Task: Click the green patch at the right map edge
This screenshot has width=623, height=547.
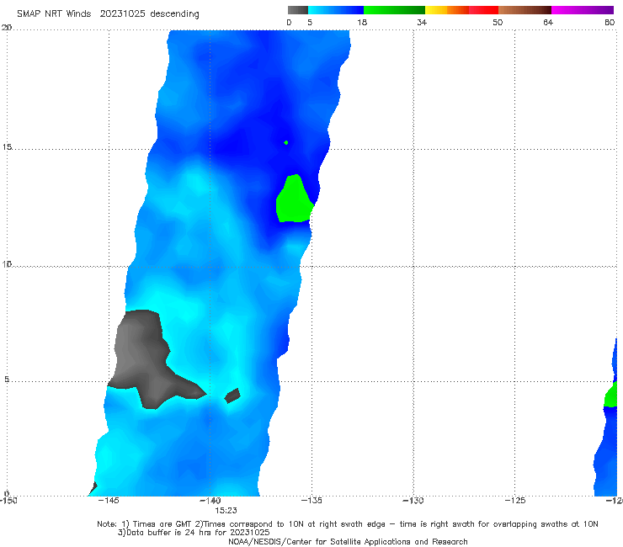Action: click(x=610, y=395)
